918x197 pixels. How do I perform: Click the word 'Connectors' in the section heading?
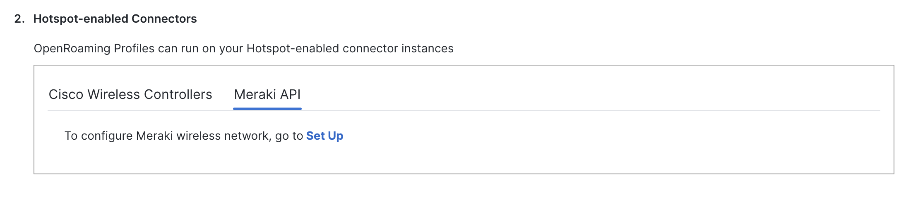164,19
